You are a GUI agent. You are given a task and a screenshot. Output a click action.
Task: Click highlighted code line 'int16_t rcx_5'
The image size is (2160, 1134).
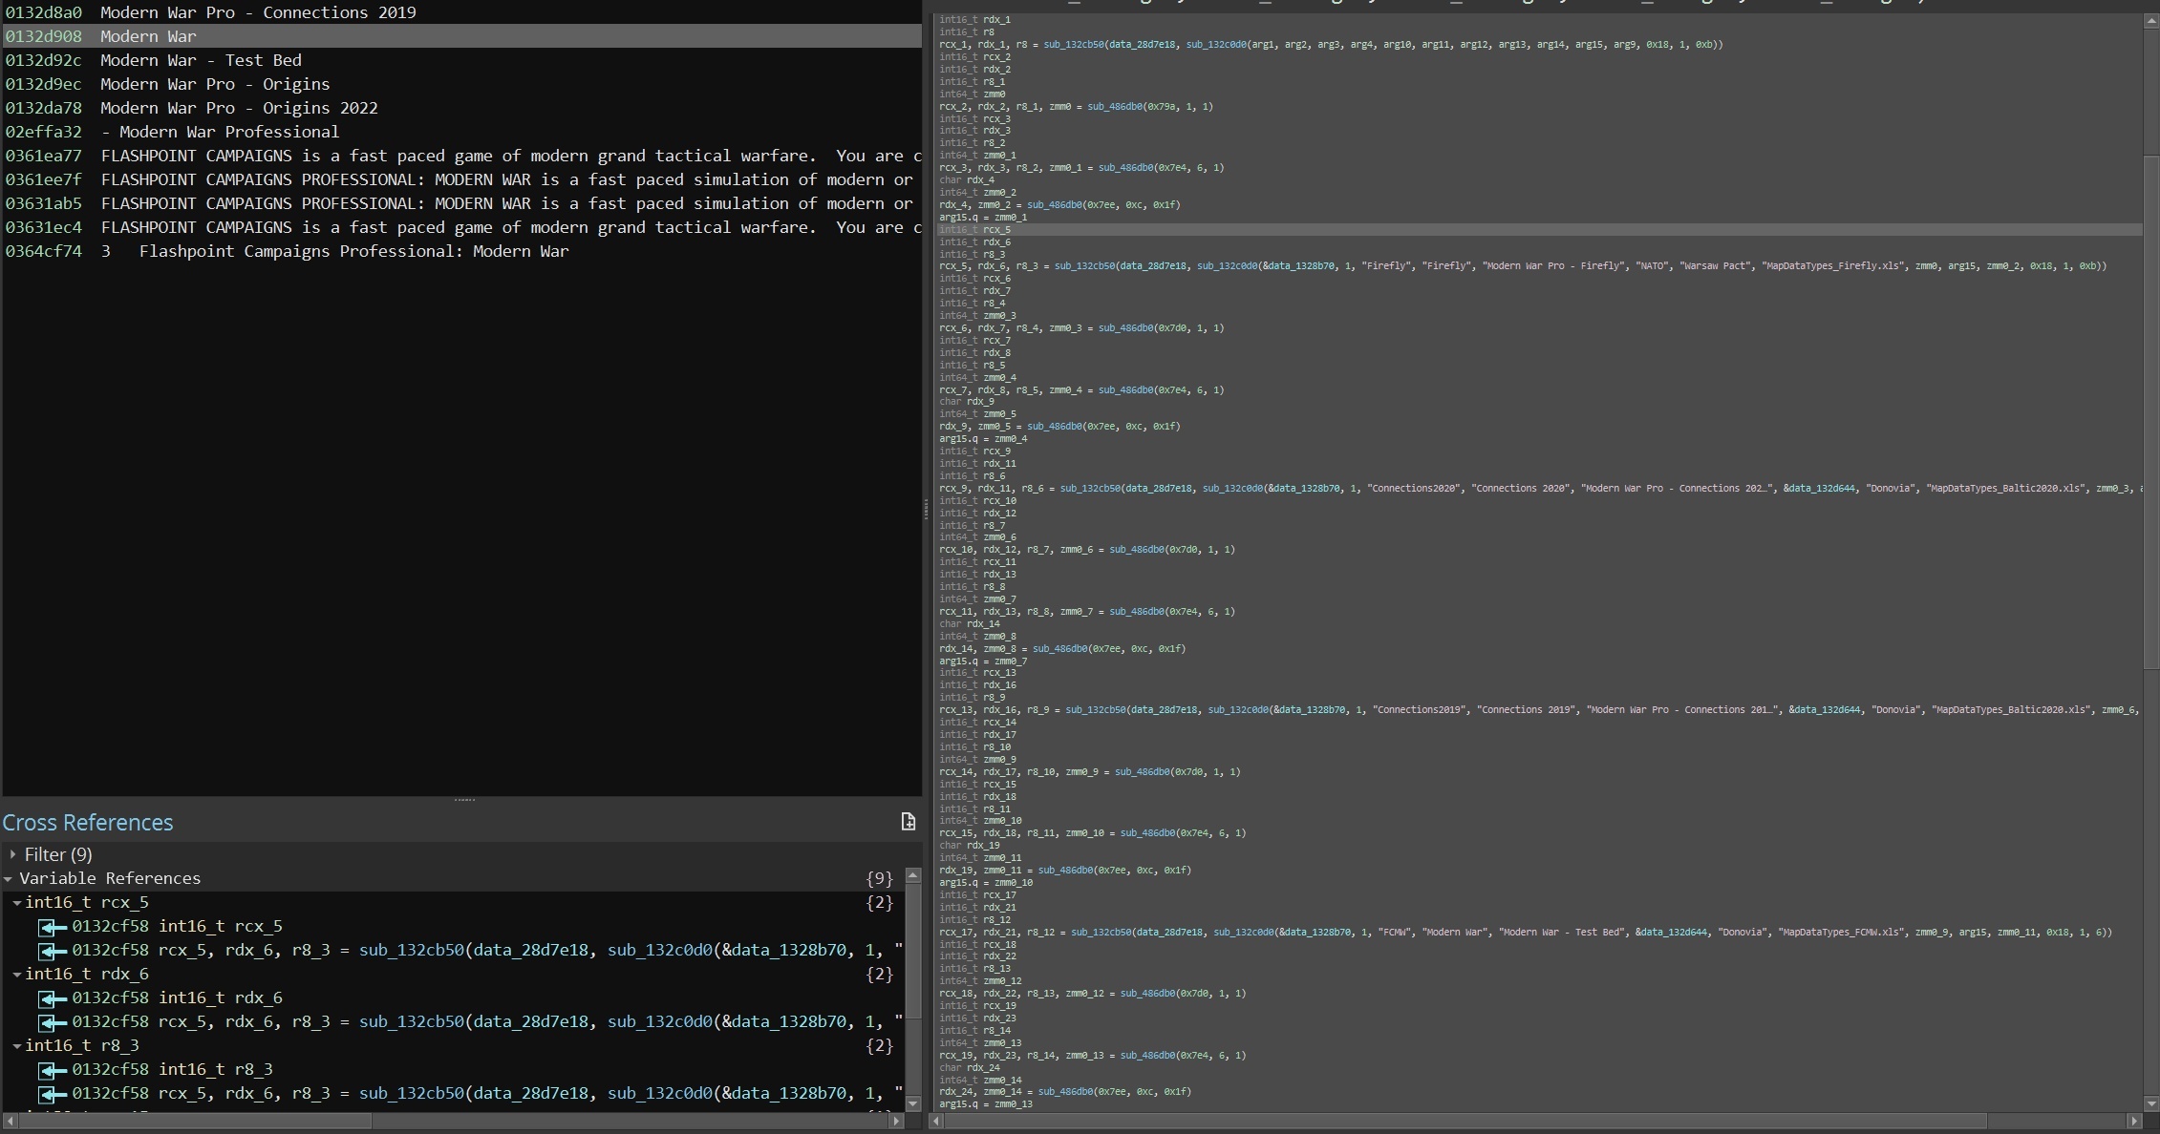pos(1538,230)
